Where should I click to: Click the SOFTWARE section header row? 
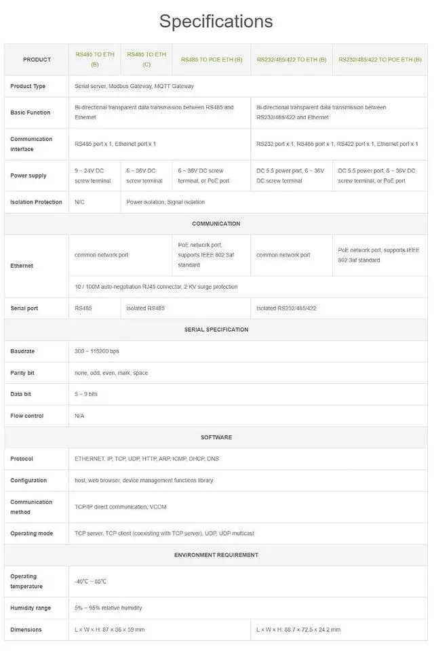(216, 437)
